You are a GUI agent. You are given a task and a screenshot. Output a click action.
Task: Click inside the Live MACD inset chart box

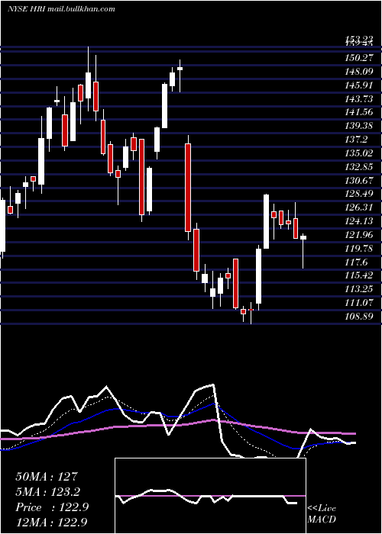[x=210, y=496]
